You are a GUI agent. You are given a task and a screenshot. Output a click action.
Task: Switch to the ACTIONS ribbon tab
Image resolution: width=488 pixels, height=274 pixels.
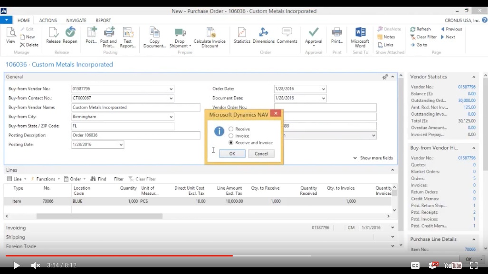pyautogui.click(x=48, y=20)
